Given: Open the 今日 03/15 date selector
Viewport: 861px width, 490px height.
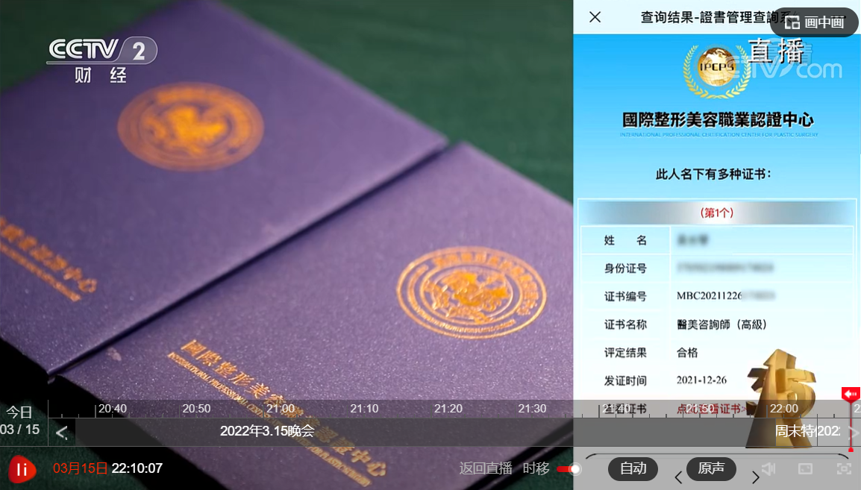Looking at the screenshot, I should pyautogui.click(x=20, y=421).
